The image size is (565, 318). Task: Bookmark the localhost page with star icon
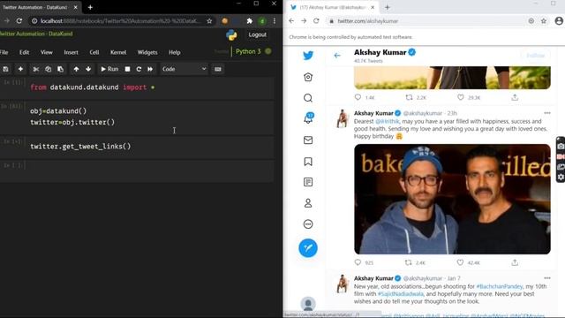tap(209, 21)
